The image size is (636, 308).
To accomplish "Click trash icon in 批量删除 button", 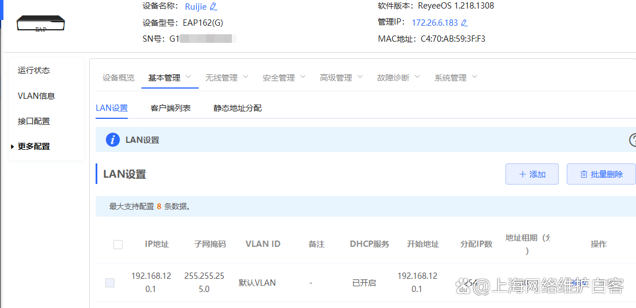I will pos(584,174).
